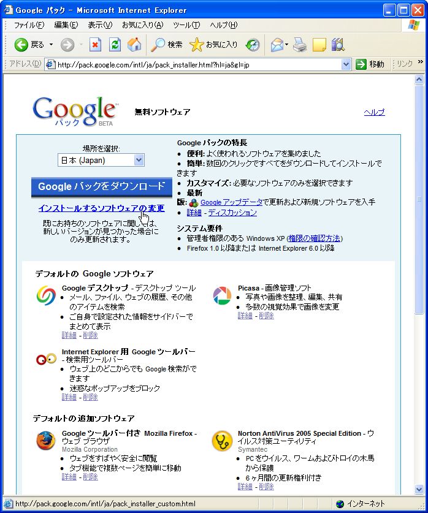
Task: Open the Mail envelope toolbar icon
Action: click(x=277, y=45)
